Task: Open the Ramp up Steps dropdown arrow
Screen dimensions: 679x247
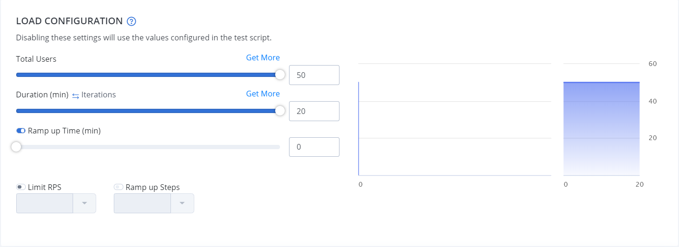Action: pyautogui.click(x=182, y=203)
